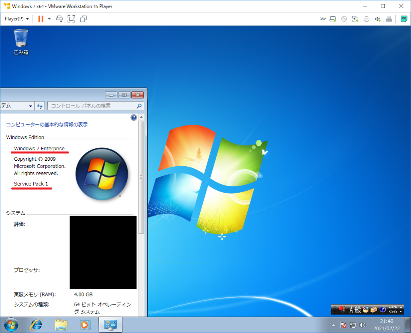Click the sound card device icon

378,19
